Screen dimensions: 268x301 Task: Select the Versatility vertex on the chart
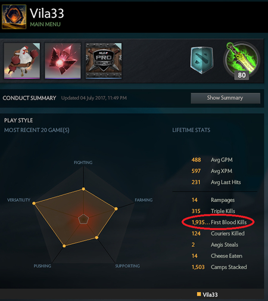point(34,203)
